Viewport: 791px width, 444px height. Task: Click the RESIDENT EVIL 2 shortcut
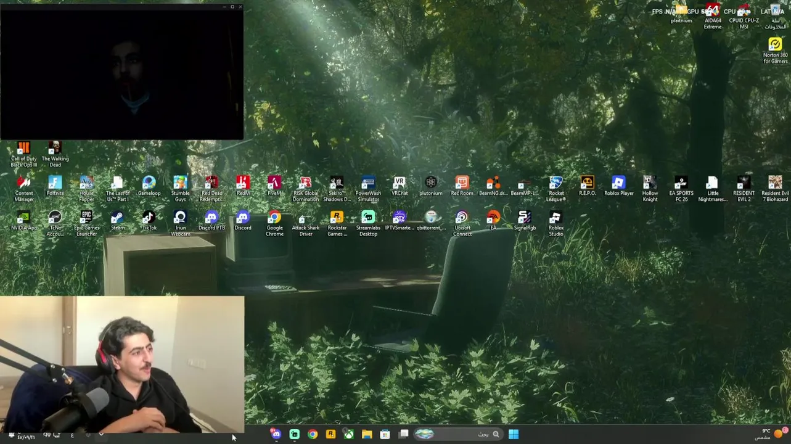(744, 189)
